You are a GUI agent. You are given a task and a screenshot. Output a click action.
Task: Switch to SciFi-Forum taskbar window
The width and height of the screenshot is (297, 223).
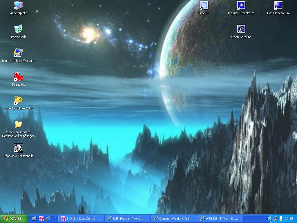point(128,219)
